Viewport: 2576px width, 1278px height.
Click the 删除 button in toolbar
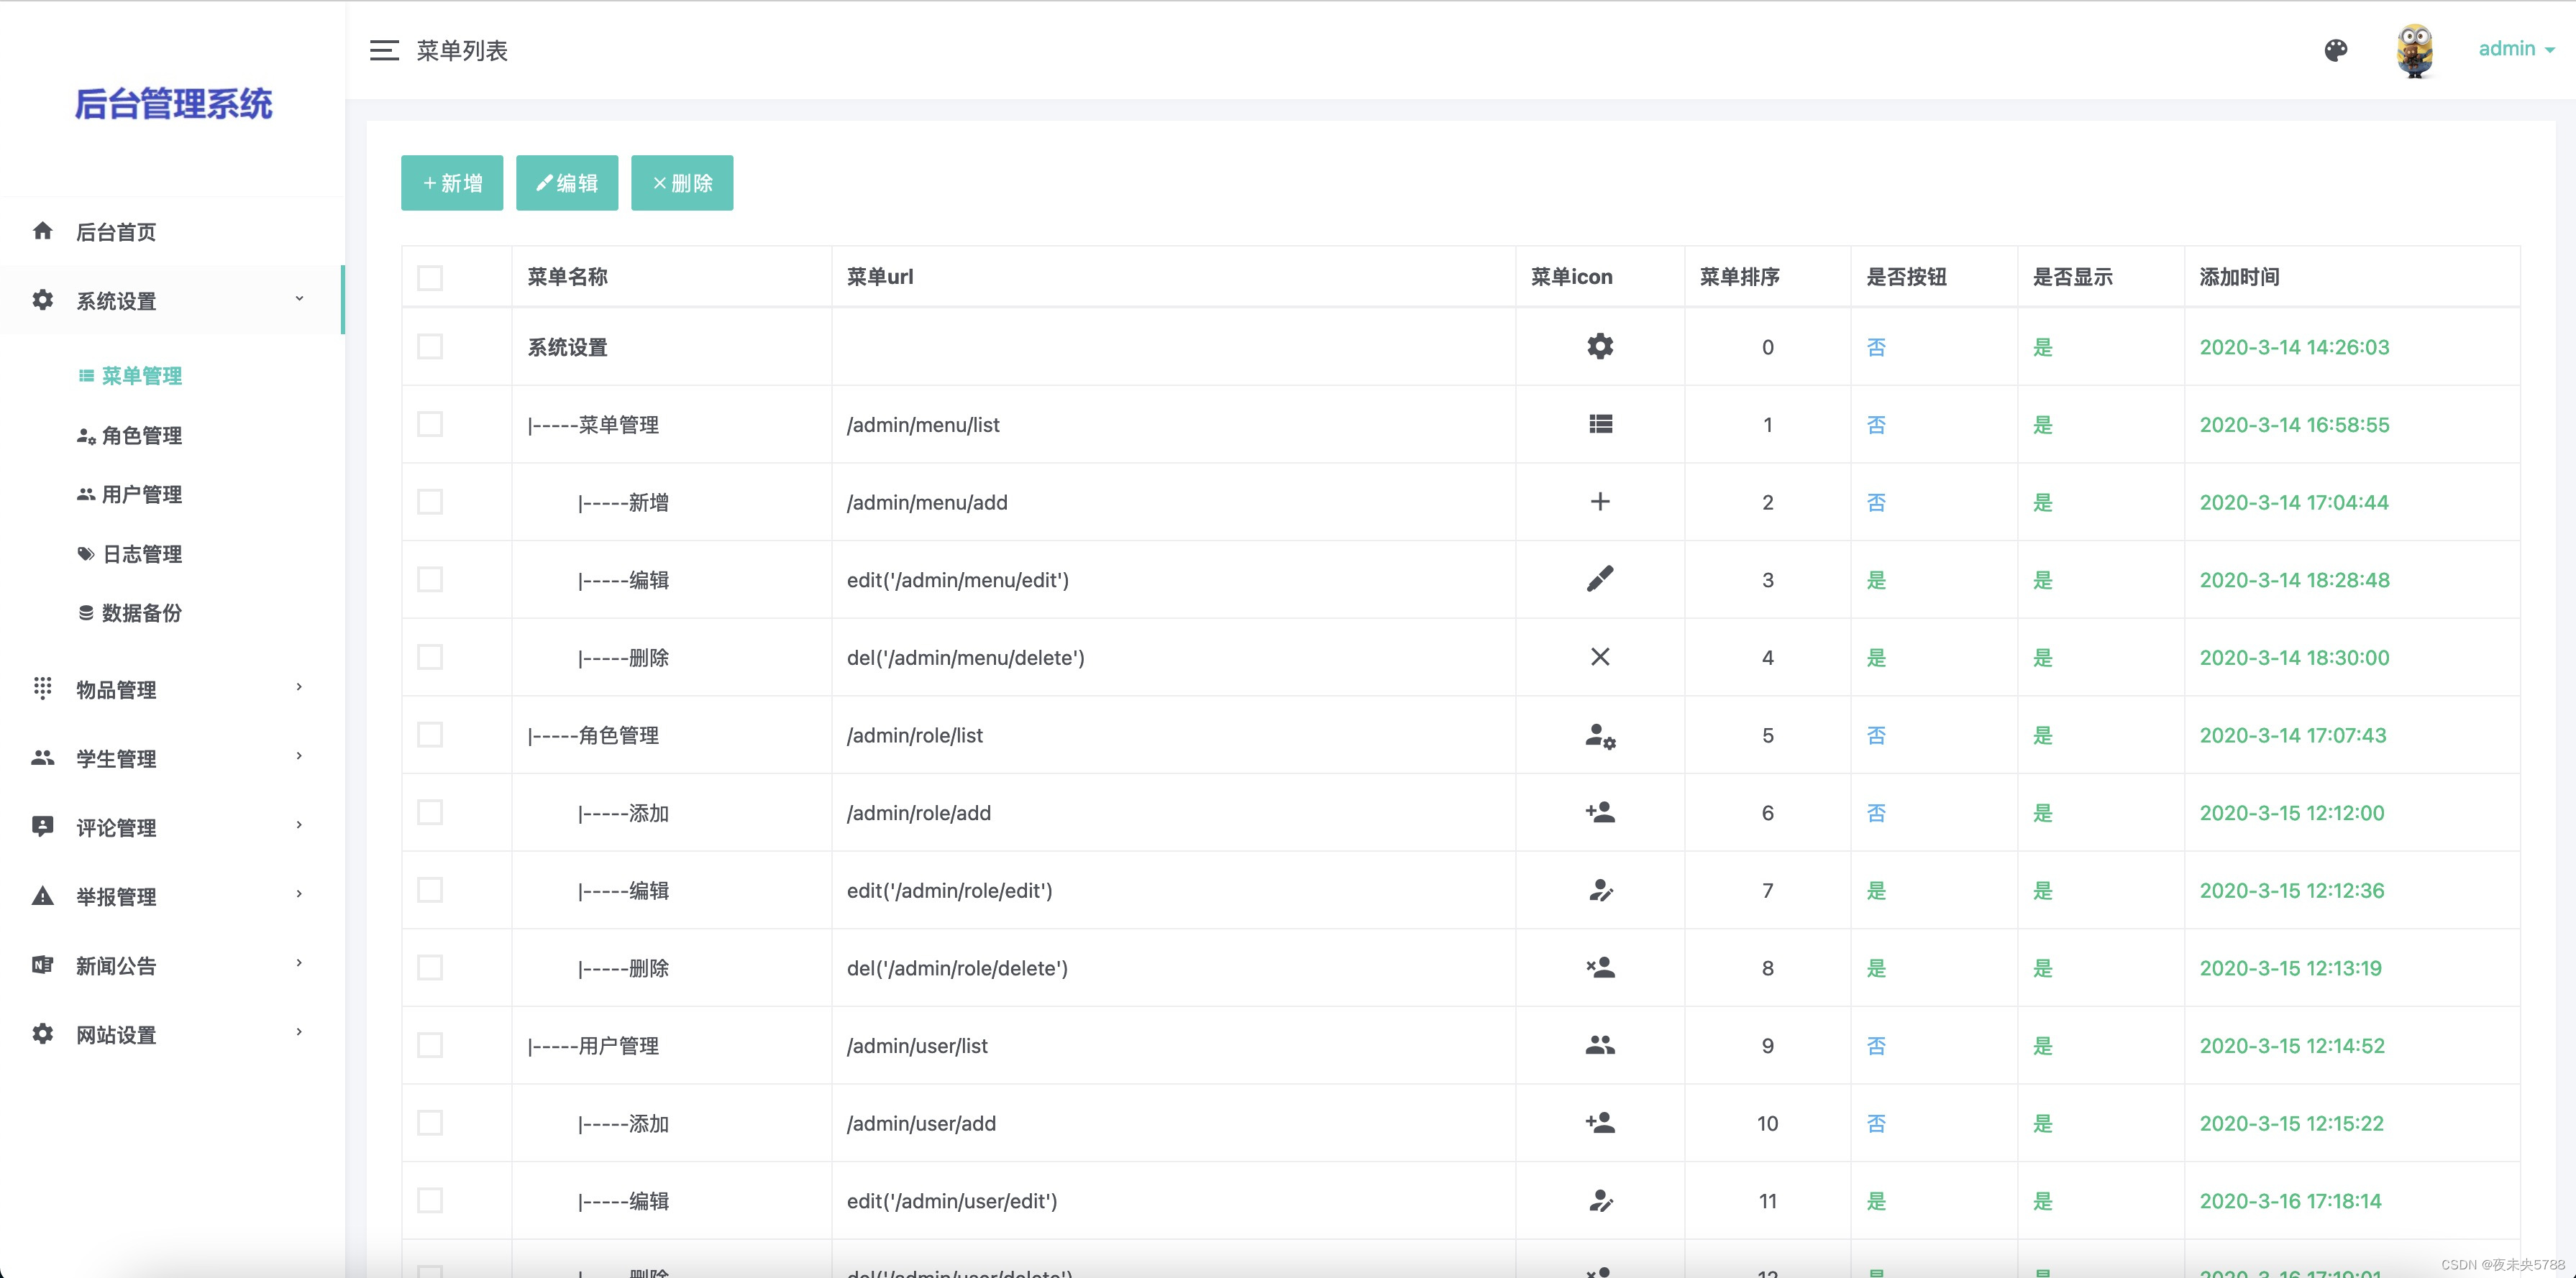(x=682, y=183)
